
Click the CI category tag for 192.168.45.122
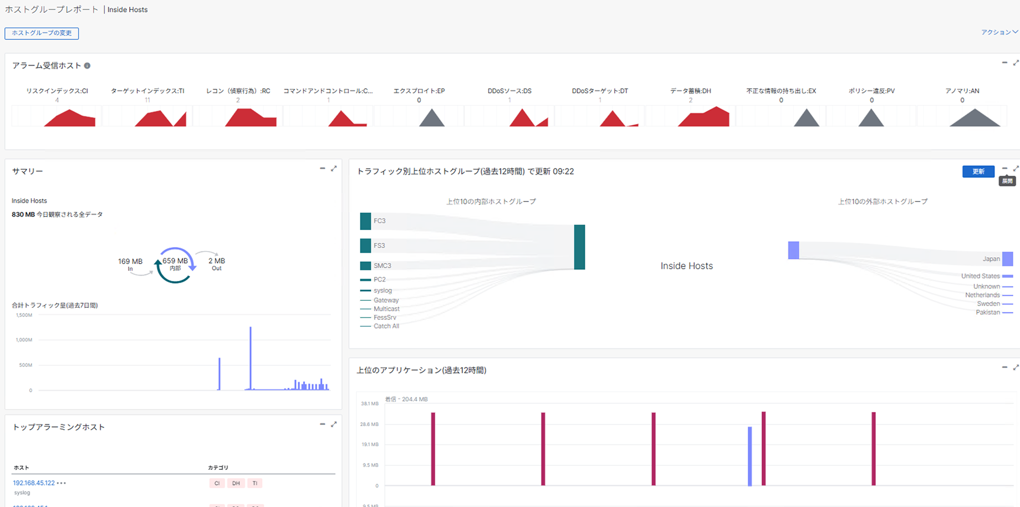click(217, 484)
